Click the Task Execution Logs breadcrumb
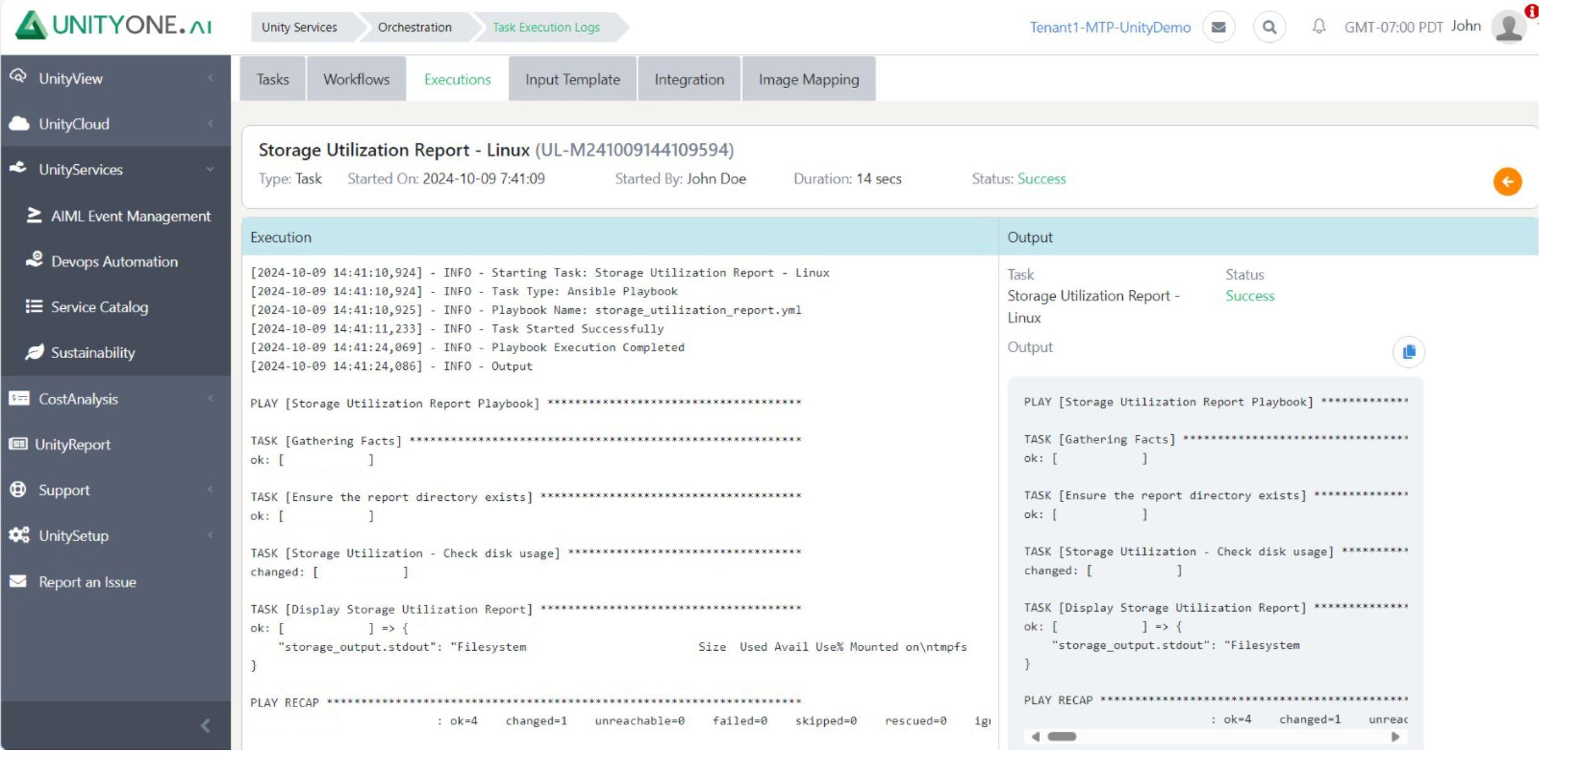1572x772 pixels. 546,27
